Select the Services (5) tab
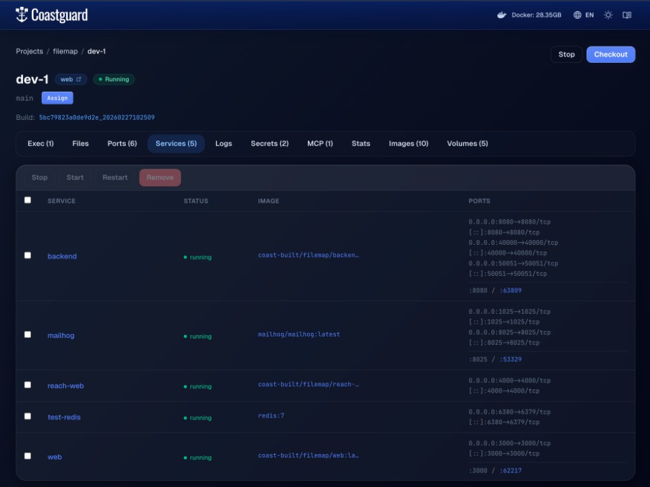Screen dimensions: 650x487 pyautogui.click(x=176, y=143)
